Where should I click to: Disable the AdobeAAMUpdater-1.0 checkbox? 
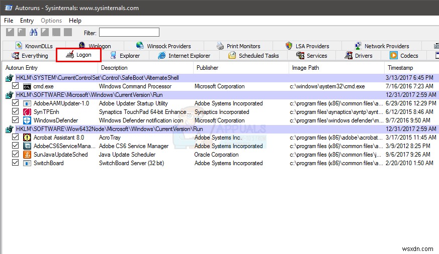tap(16, 103)
